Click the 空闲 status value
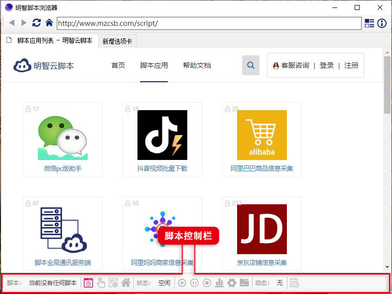Screen dimensions: 392x294 click(164, 283)
